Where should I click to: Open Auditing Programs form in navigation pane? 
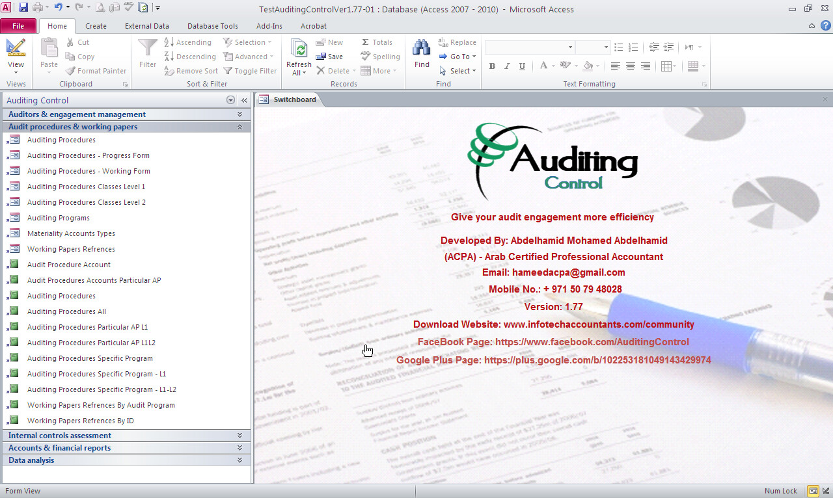(x=59, y=218)
